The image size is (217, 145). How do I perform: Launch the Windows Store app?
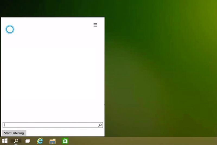pos(65,141)
